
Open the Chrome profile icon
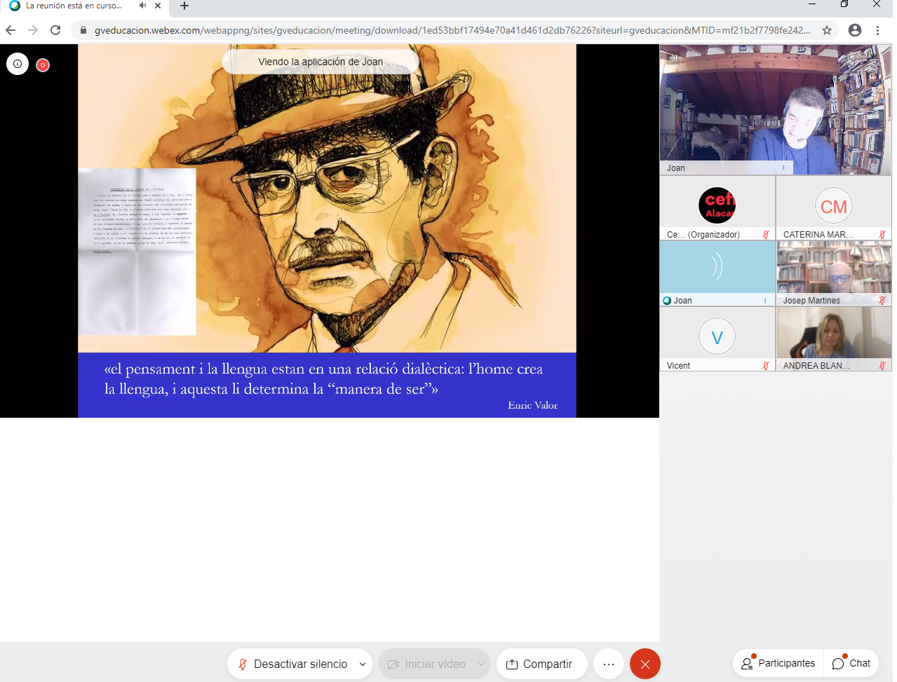[x=855, y=30]
